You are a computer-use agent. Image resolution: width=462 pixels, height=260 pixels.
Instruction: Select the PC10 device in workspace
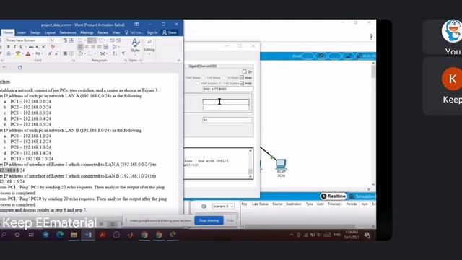click(281, 168)
